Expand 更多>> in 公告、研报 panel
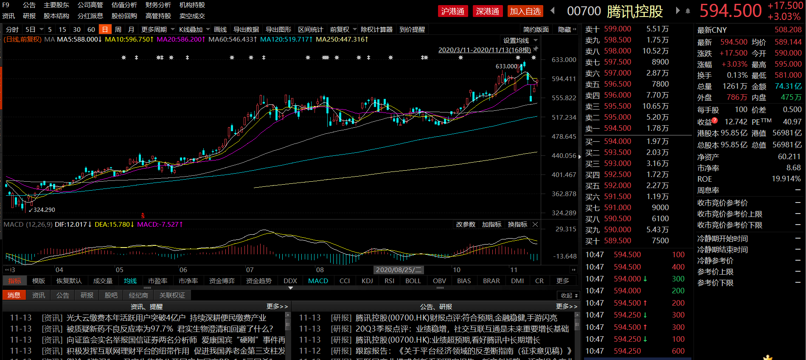This screenshot has height=360, width=806. tap(567, 307)
